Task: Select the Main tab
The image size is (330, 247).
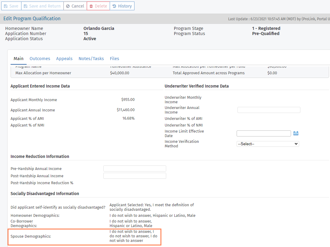Action: [18, 59]
